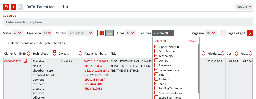
Task: Go to next page arrow
Action: pos(250,33)
